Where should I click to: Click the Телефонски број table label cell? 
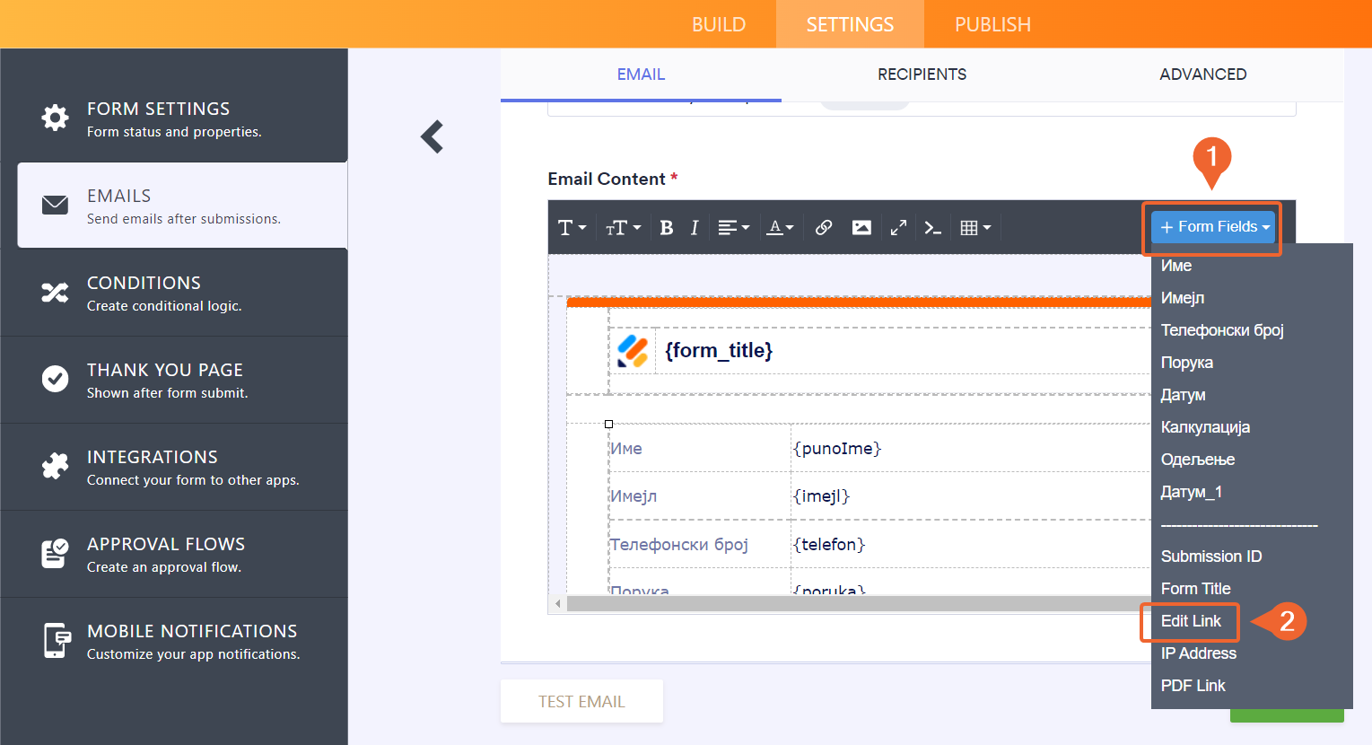coord(699,544)
